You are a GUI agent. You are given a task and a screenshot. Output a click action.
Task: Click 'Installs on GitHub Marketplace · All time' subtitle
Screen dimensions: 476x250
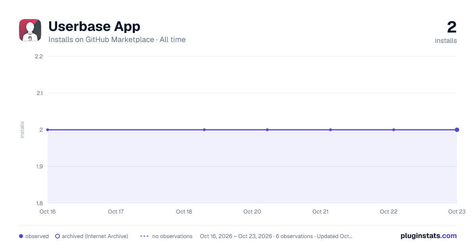[x=117, y=40]
